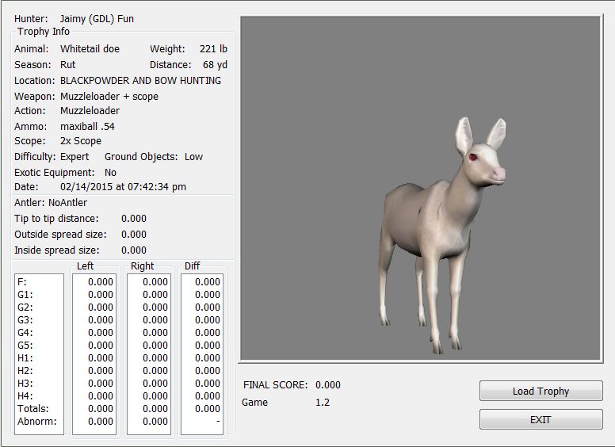Click the Diff column Totals value

[x=208, y=408]
